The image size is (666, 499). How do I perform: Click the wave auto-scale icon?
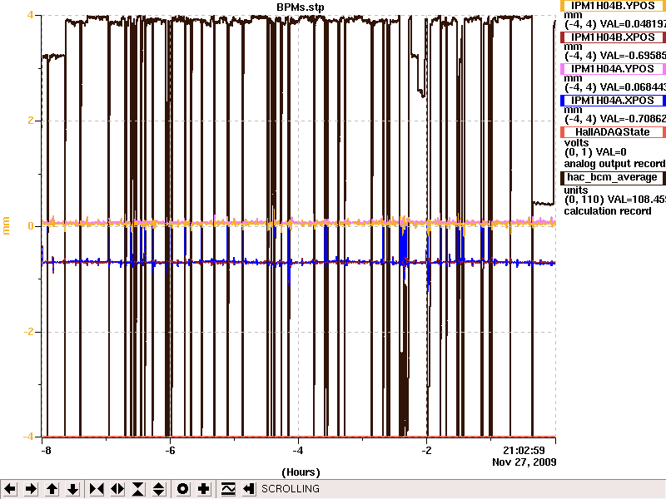[228, 489]
